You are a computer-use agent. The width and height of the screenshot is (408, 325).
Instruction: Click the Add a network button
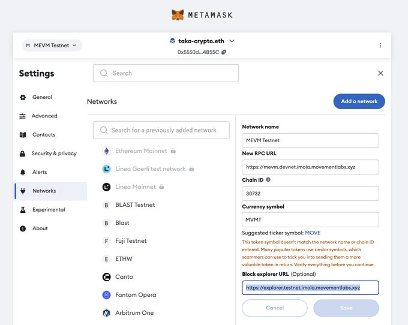pos(359,101)
